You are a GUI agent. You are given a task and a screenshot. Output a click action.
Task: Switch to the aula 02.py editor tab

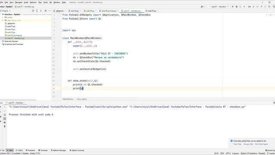(x=75, y=11)
